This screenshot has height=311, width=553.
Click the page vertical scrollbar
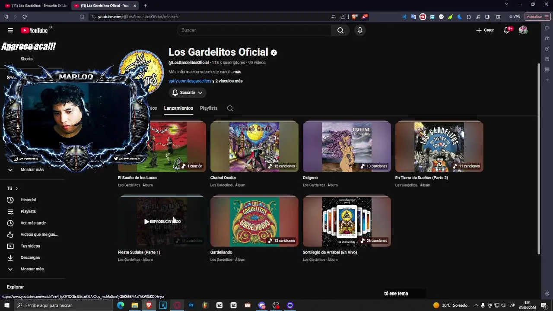point(538,159)
